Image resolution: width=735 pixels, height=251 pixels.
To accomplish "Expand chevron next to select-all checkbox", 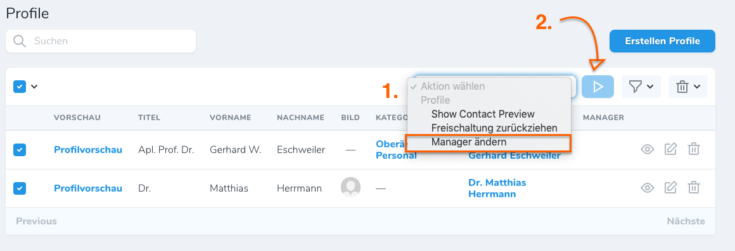I will (34, 87).
